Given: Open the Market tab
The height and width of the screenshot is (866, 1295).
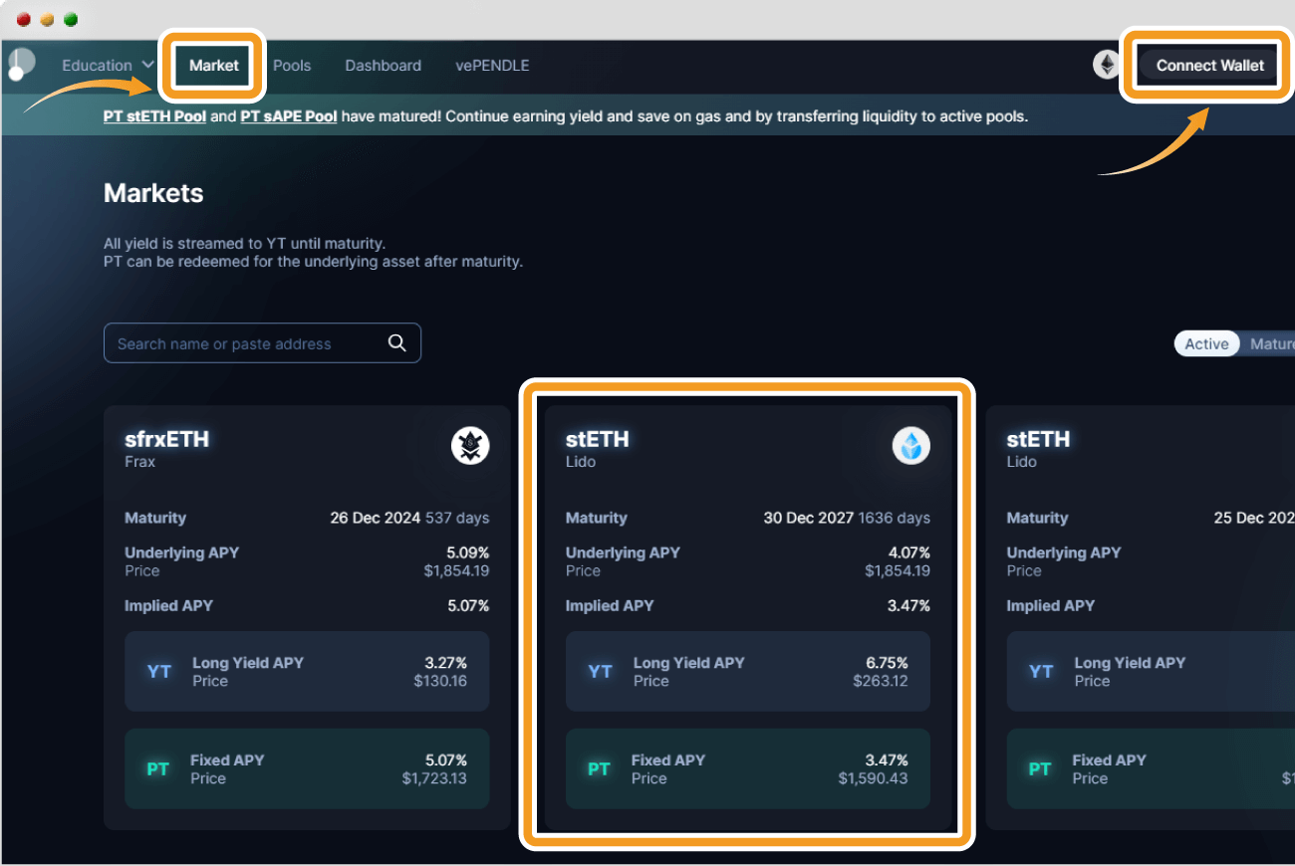Looking at the screenshot, I should tap(214, 66).
